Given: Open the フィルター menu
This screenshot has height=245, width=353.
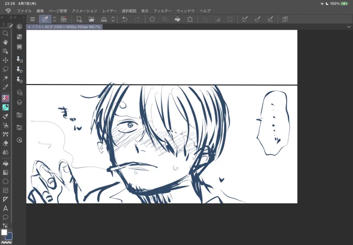Looking at the screenshot, I should (x=162, y=11).
